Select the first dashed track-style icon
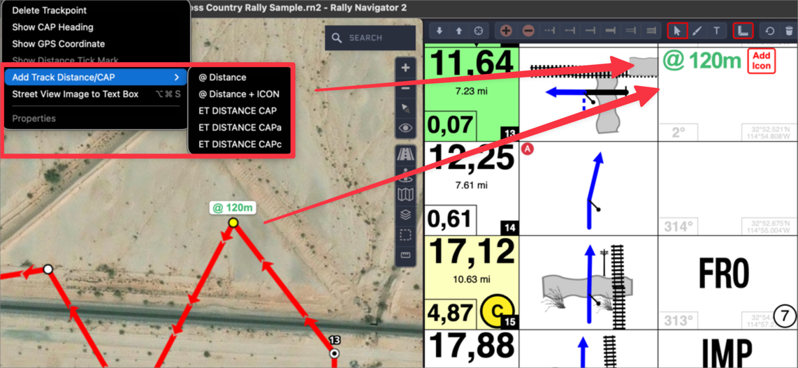The height and width of the screenshot is (368, 798). tap(550, 31)
